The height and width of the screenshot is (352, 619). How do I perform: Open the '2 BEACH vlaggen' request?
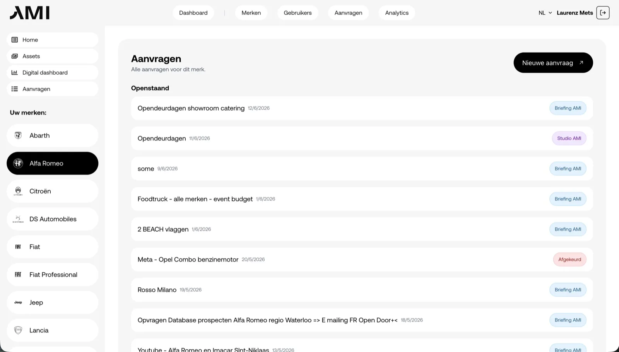tap(362, 229)
